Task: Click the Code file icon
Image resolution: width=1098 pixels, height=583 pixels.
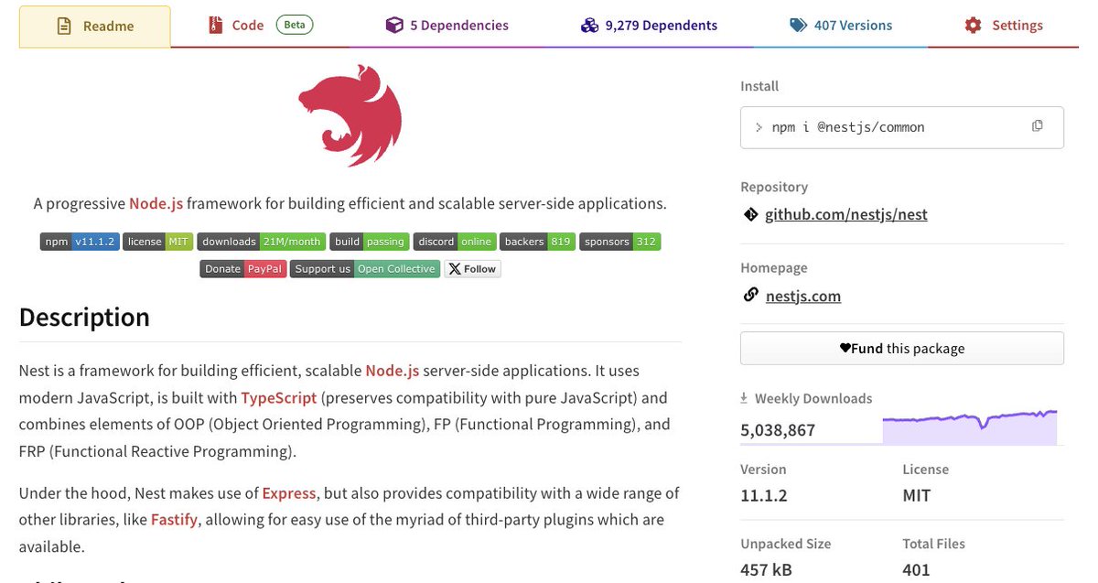Action: pos(215,26)
